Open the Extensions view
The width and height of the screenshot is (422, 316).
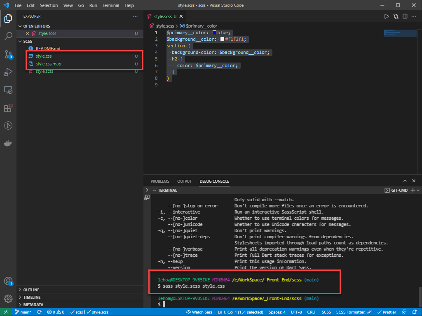point(8,108)
